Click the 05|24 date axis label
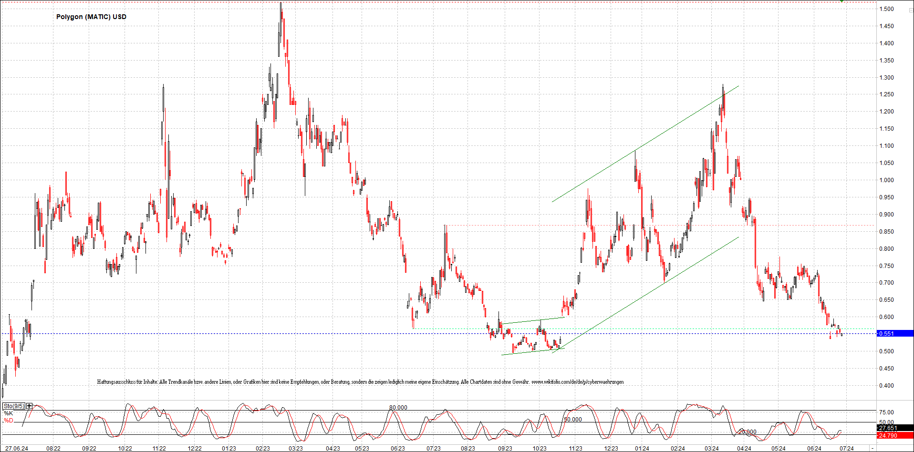 point(779,448)
